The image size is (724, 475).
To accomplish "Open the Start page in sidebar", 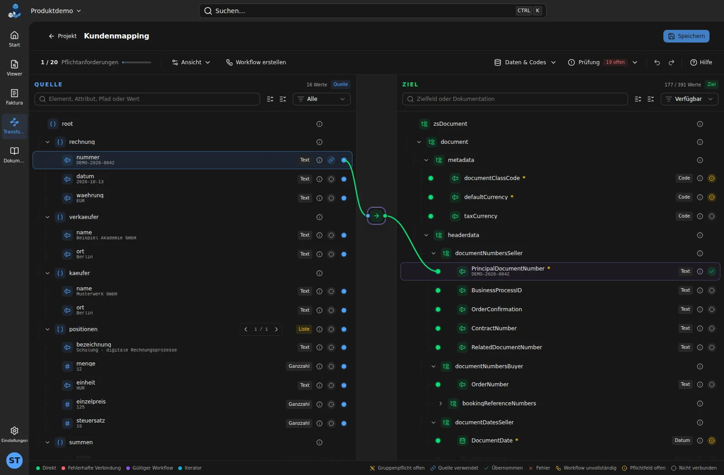I will click(14, 39).
